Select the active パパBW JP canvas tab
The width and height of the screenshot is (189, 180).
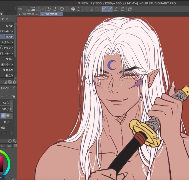51,14
